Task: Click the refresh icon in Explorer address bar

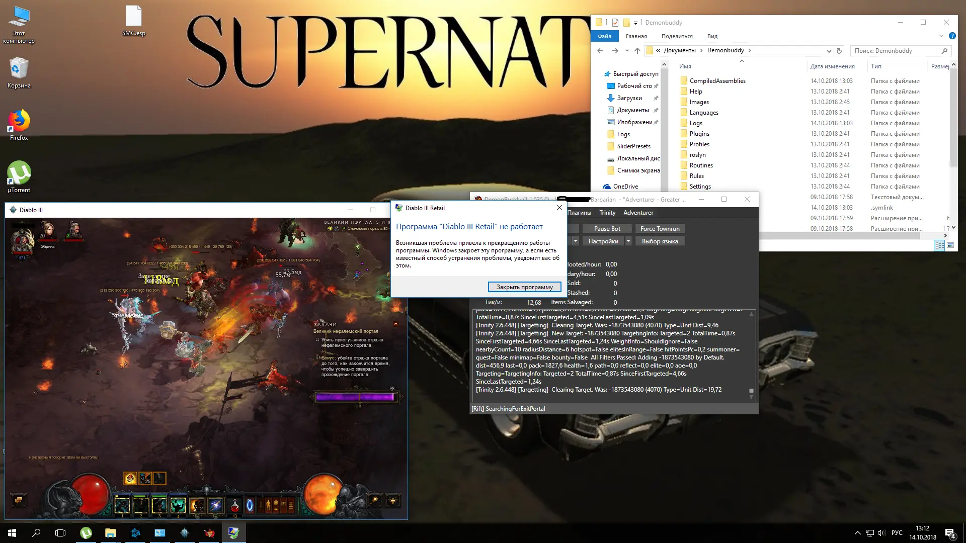Action: tap(839, 51)
